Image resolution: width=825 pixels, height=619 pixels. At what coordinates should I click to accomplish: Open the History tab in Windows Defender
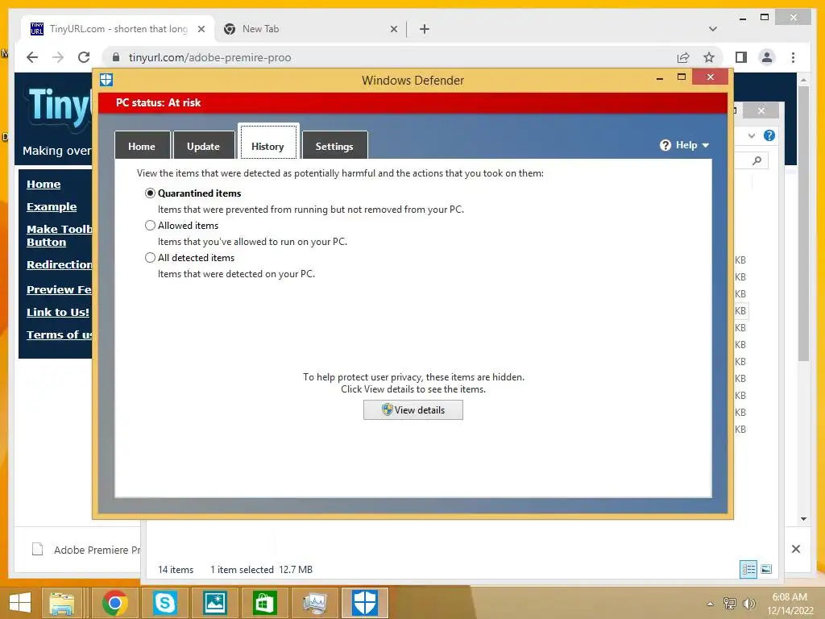pos(268,142)
